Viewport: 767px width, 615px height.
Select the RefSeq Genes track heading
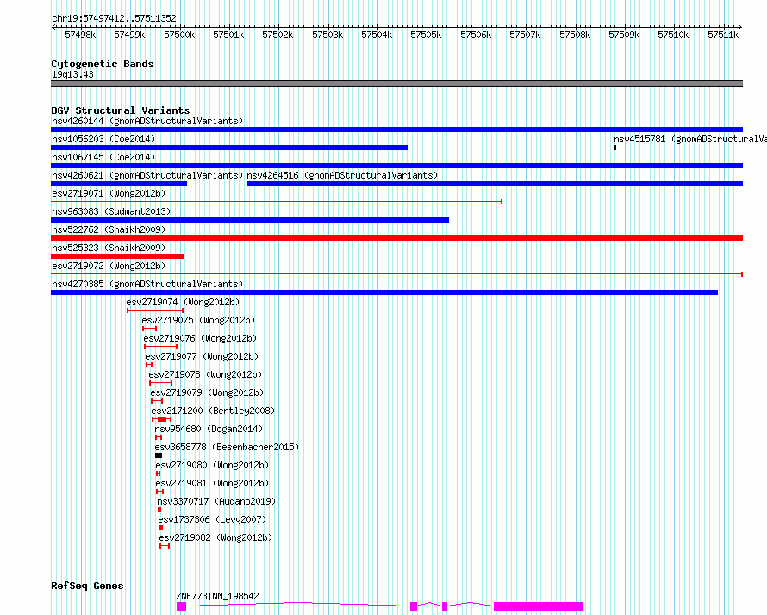click(x=87, y=586)
